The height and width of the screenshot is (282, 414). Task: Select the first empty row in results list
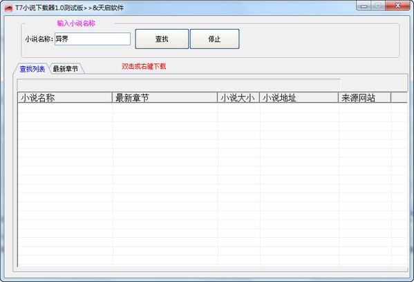tap(213, 108)
